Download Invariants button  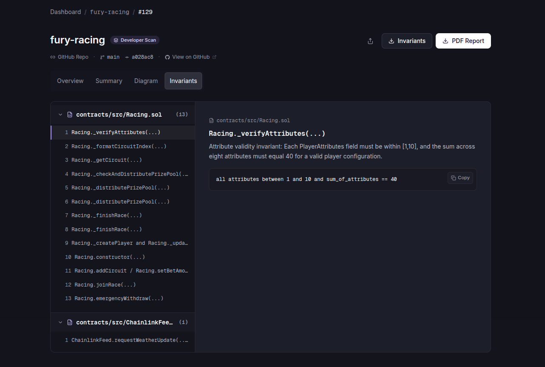[x=407, y=41]
